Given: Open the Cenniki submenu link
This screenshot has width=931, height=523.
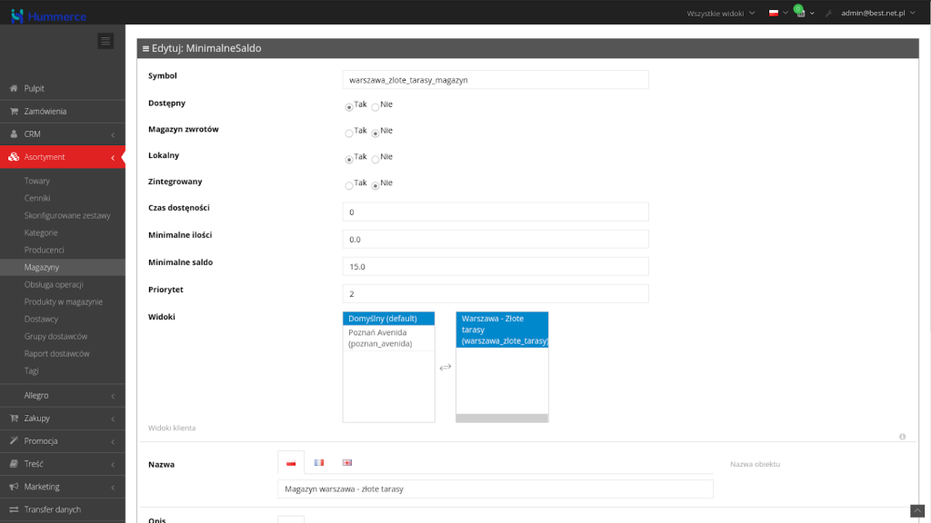Looking at the screenshot, I should pyautogui.click(x=37, y=198).
